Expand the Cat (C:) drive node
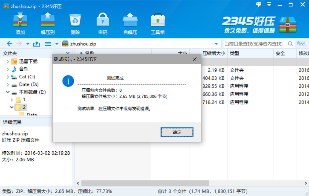 [8, 77]
